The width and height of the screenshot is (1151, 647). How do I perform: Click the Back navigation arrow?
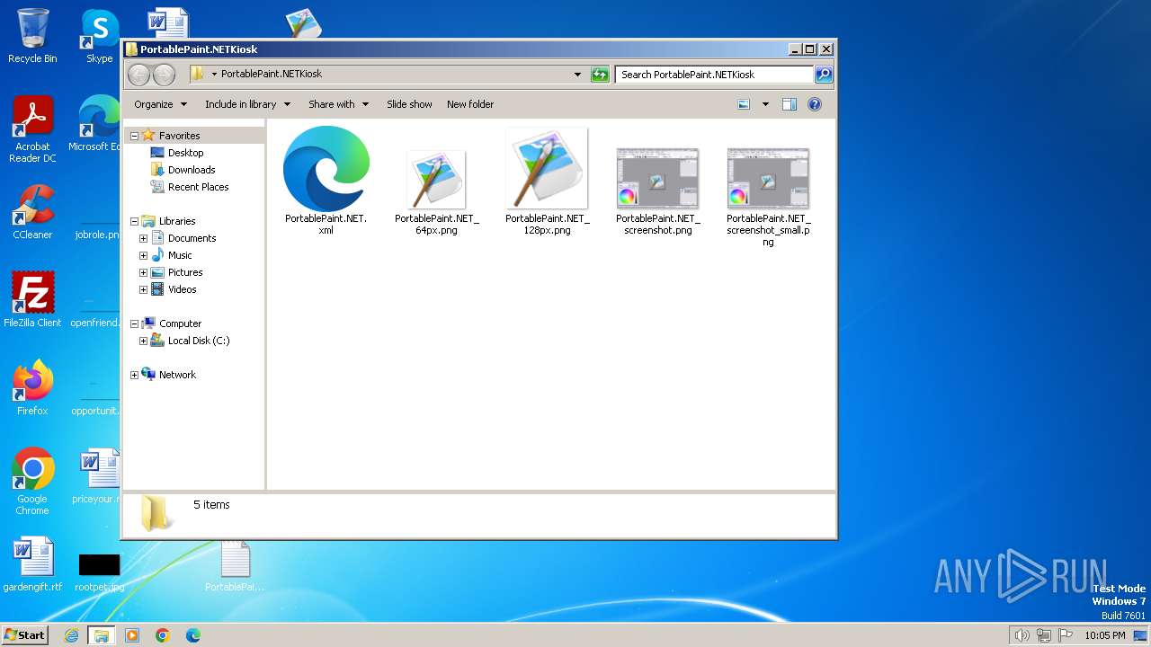click(138, 75)
